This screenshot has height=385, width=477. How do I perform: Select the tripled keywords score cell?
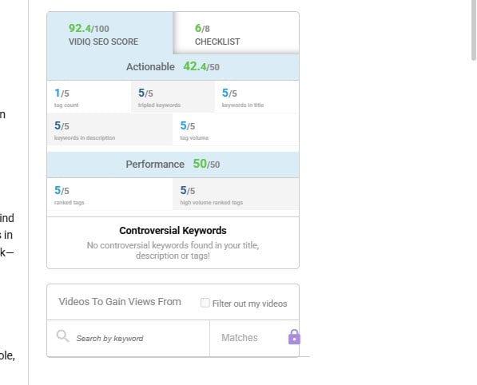(x=173, y=97)
